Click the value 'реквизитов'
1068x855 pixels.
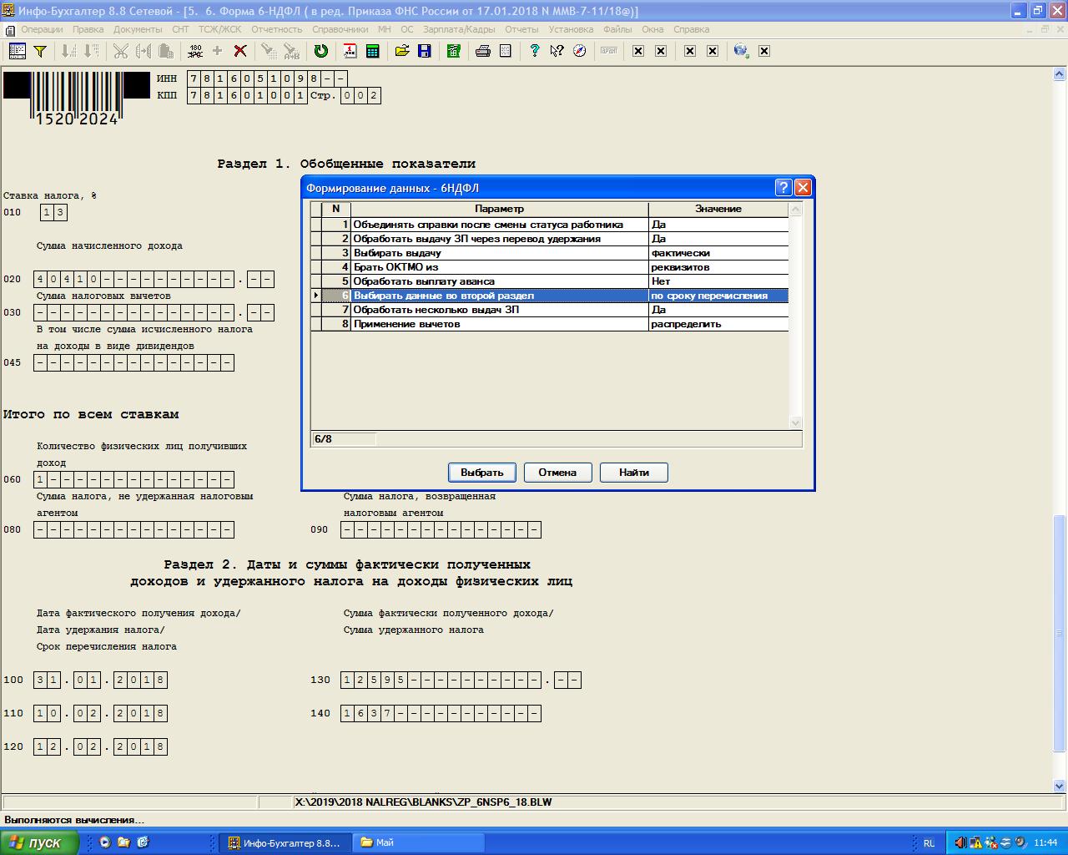tap(680, 267)
